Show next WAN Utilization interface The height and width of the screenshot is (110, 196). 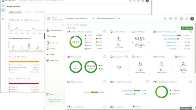click(x=148, y=42)
